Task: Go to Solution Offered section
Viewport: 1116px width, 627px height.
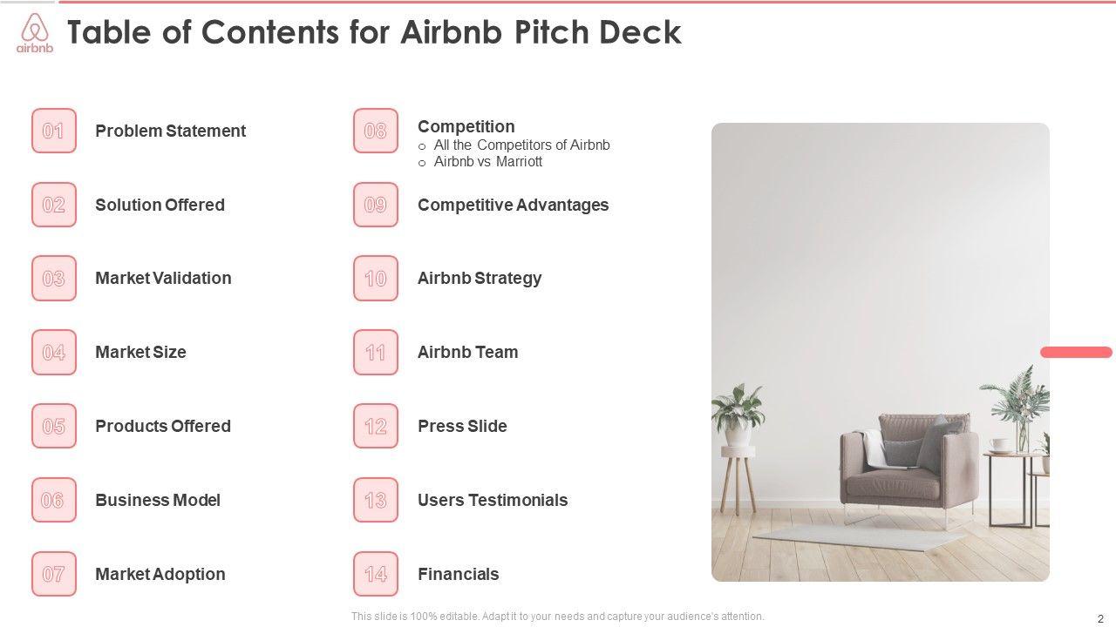Action: point(160,205)
